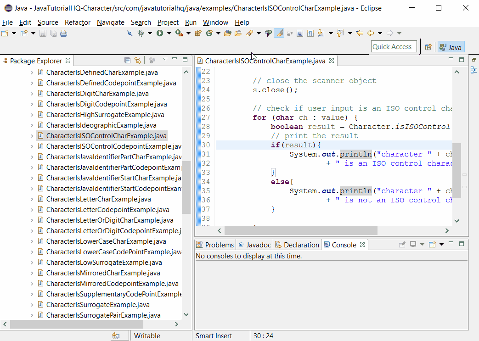The image size is (479, 341).
Task: Open the Navigate menu
Action: (110, 22)
